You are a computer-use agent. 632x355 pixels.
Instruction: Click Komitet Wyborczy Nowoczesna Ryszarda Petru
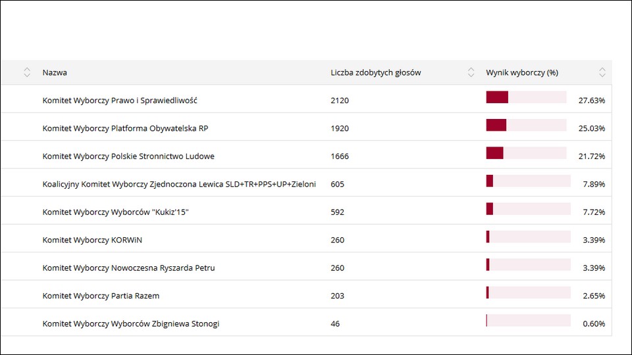click(128, 268)
